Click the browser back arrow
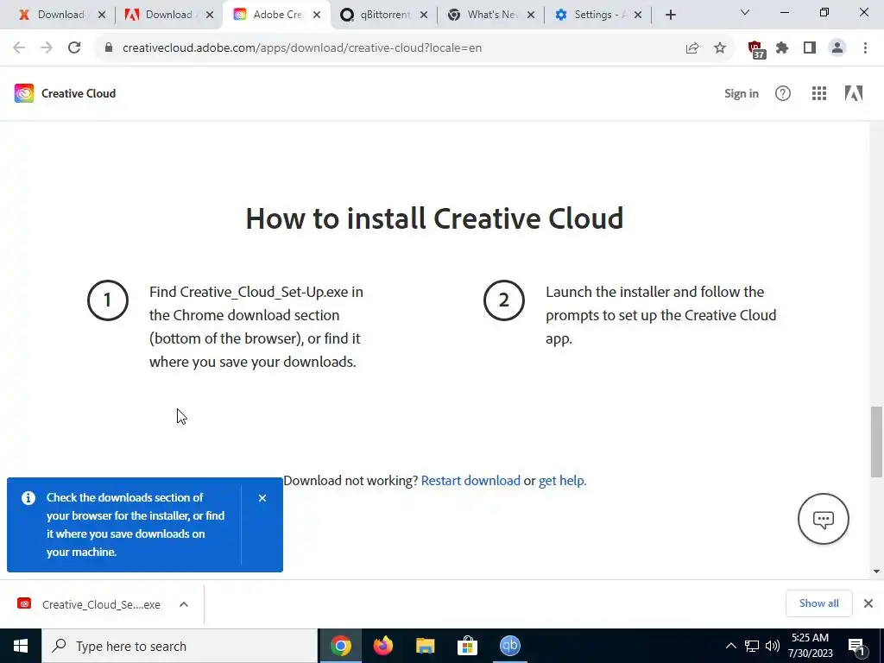884x663 pixels. click(19, 48)
